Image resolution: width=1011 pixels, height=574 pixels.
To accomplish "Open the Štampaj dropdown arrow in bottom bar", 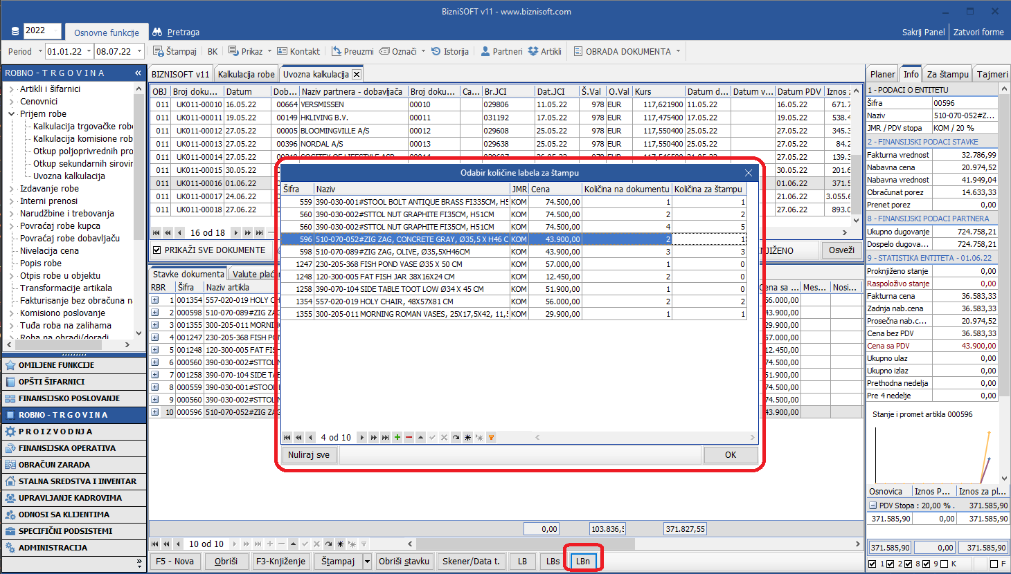I will (367, 561).
